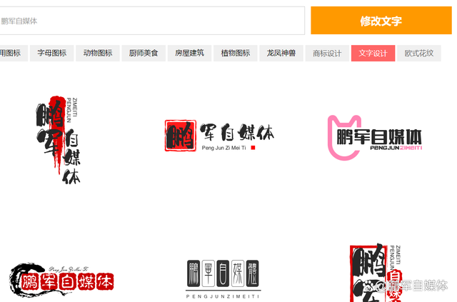Click the 修改文字 orange button
This screenshot has width=457, height=302.
pyautogui.click(x=381, y=21)
